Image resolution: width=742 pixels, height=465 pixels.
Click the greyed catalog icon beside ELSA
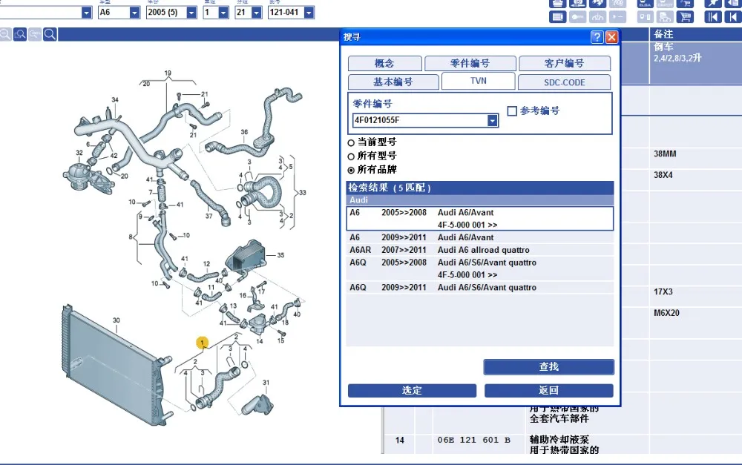[x=665, y=3]
